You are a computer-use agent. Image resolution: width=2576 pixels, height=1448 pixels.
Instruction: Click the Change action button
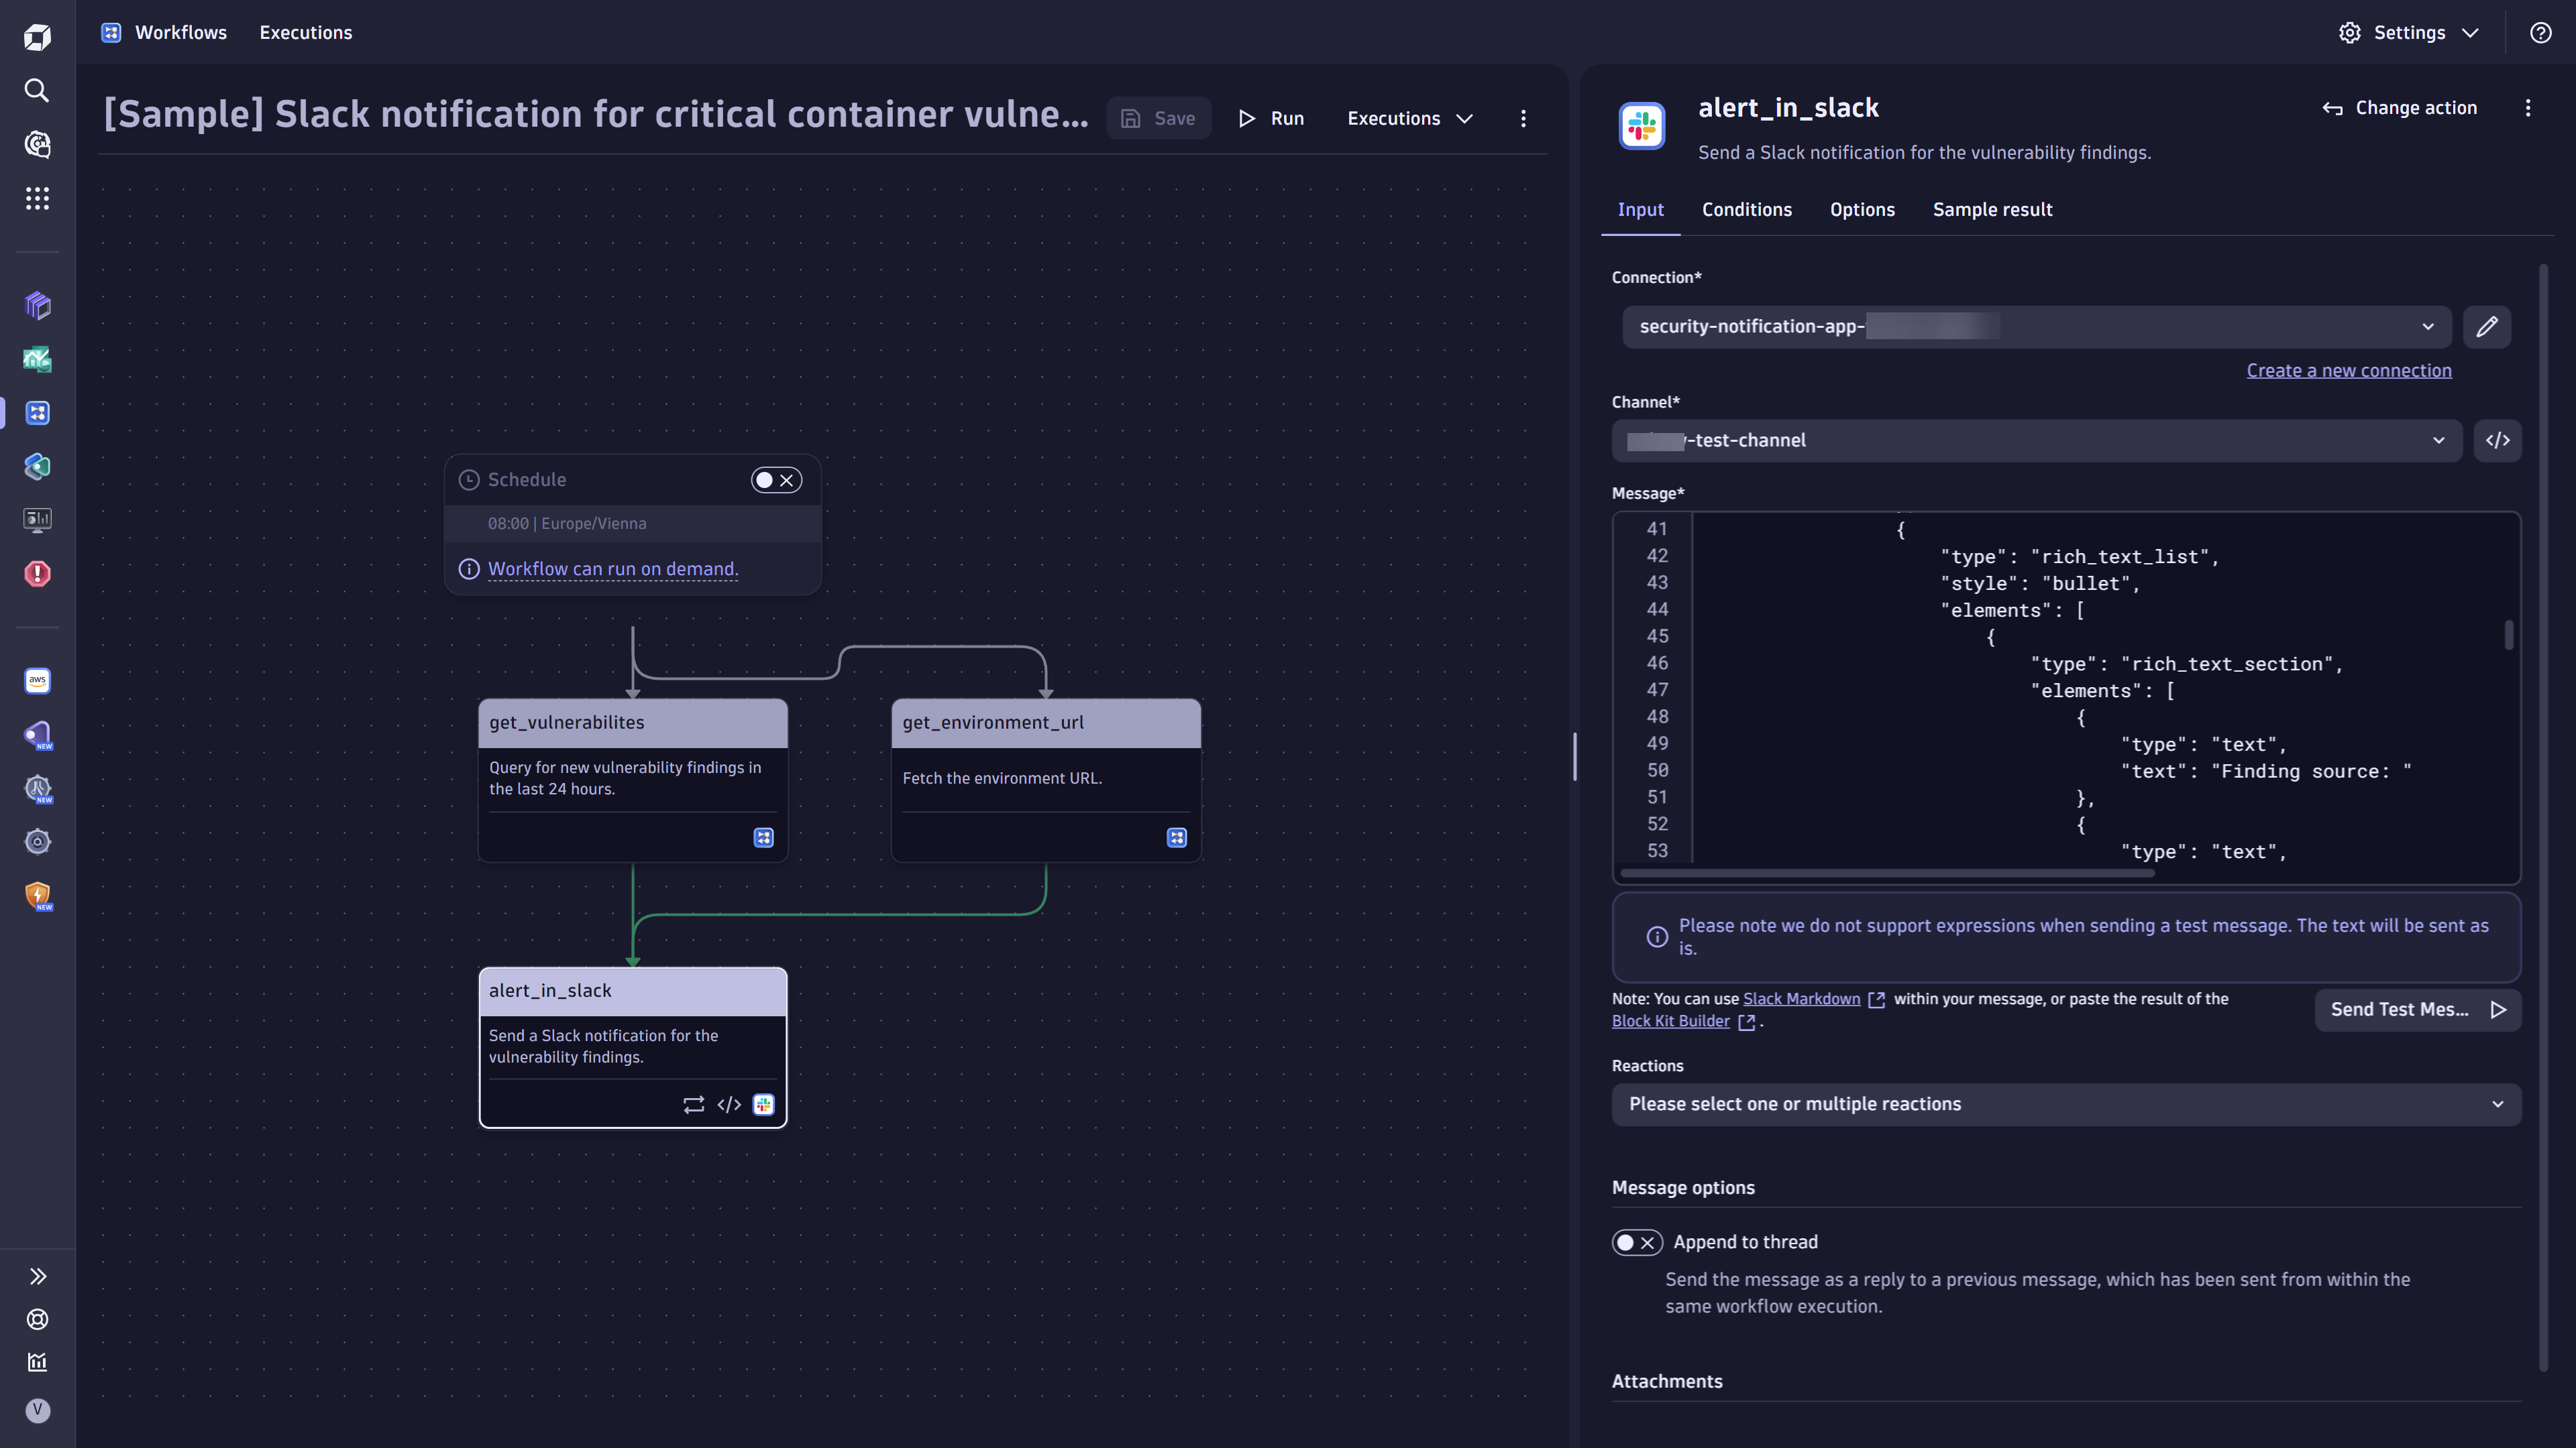click(x=2400, y=108)
